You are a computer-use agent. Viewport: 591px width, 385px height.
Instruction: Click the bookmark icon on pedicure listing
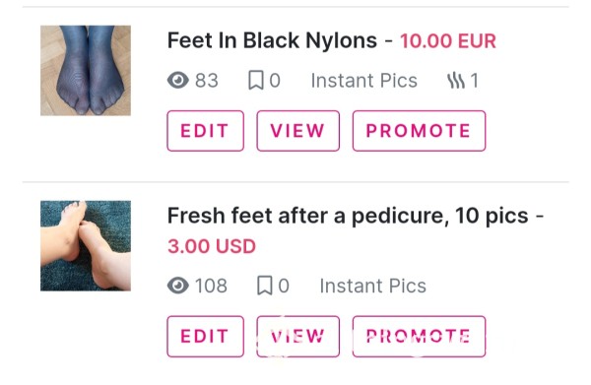(x=265, y=286)
